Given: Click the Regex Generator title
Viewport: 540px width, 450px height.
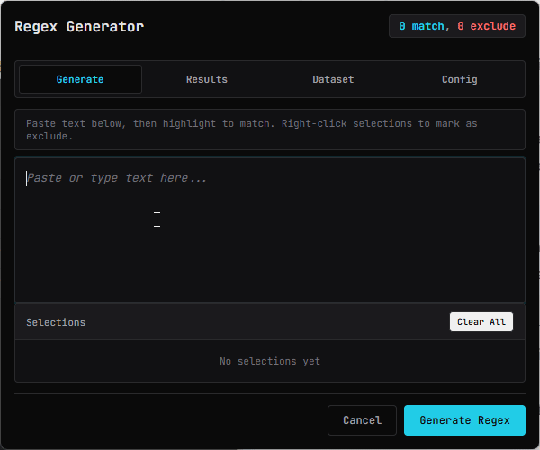Looking at the screenshot, I should point(79,27).
